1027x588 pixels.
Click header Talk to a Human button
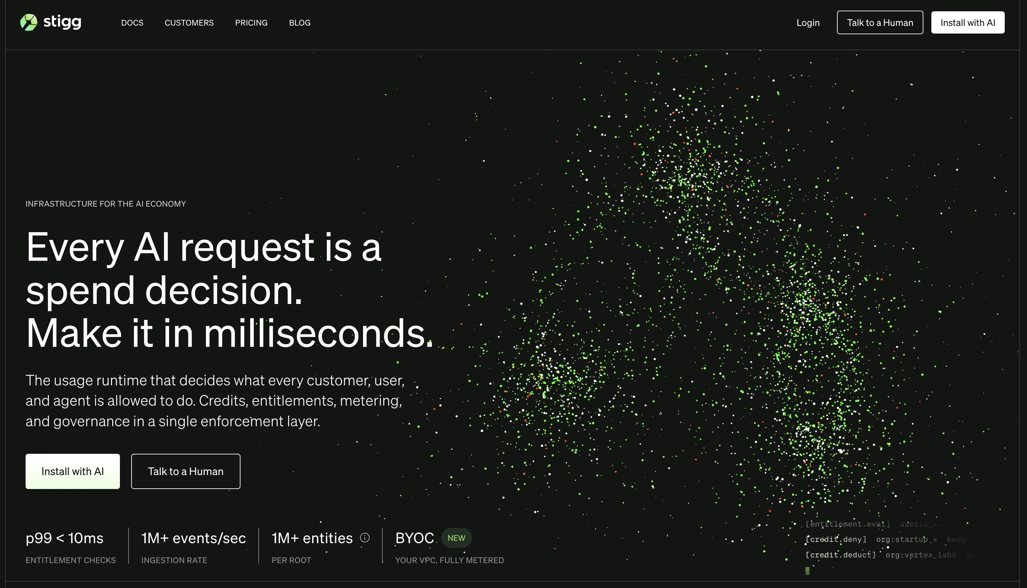click(880, 23)
